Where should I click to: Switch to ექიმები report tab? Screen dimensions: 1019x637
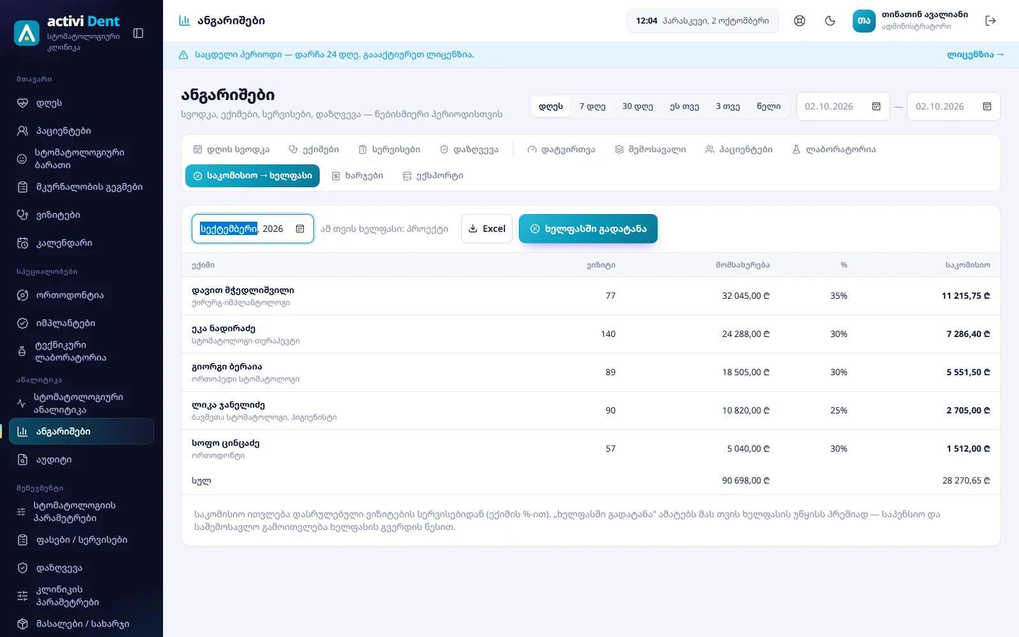pyautogui.click(x=314, y=150)
